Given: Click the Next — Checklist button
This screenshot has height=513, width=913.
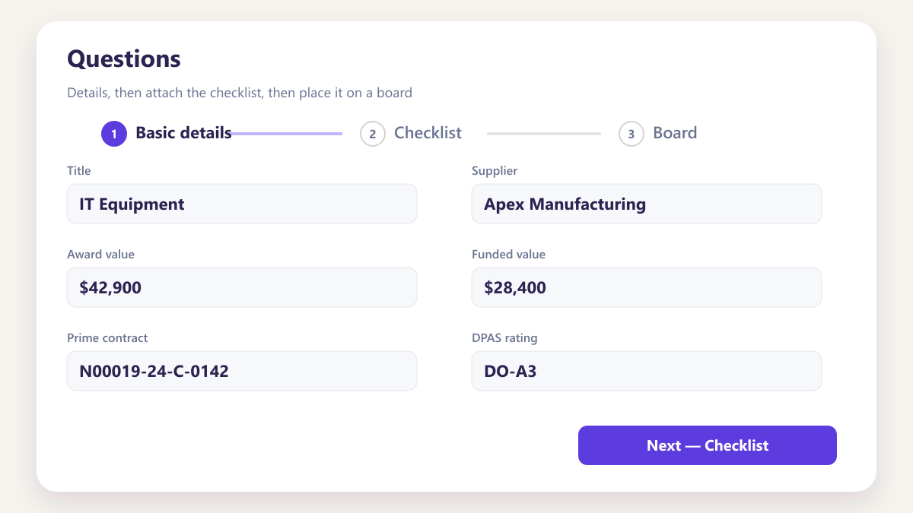Looking at the screenshot, I should (x=708, y=445).
